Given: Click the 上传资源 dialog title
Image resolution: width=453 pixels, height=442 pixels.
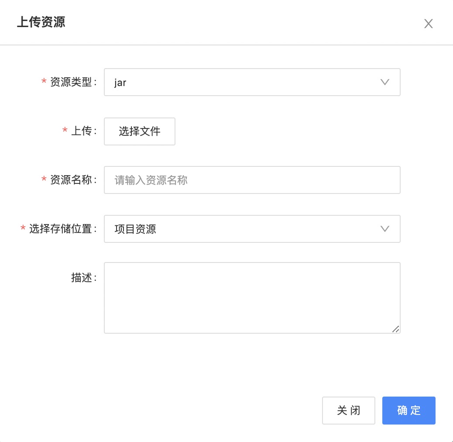Looking at the screenshot, I should [x=41, y=22].
